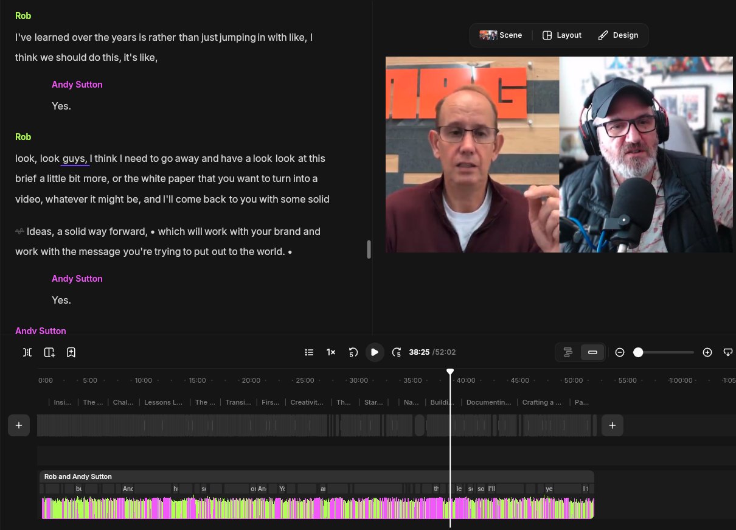This screenshot has height=530, width=736.
Task: Select the 'Buildi...' chapter marker
Action: tap(442, 402)
